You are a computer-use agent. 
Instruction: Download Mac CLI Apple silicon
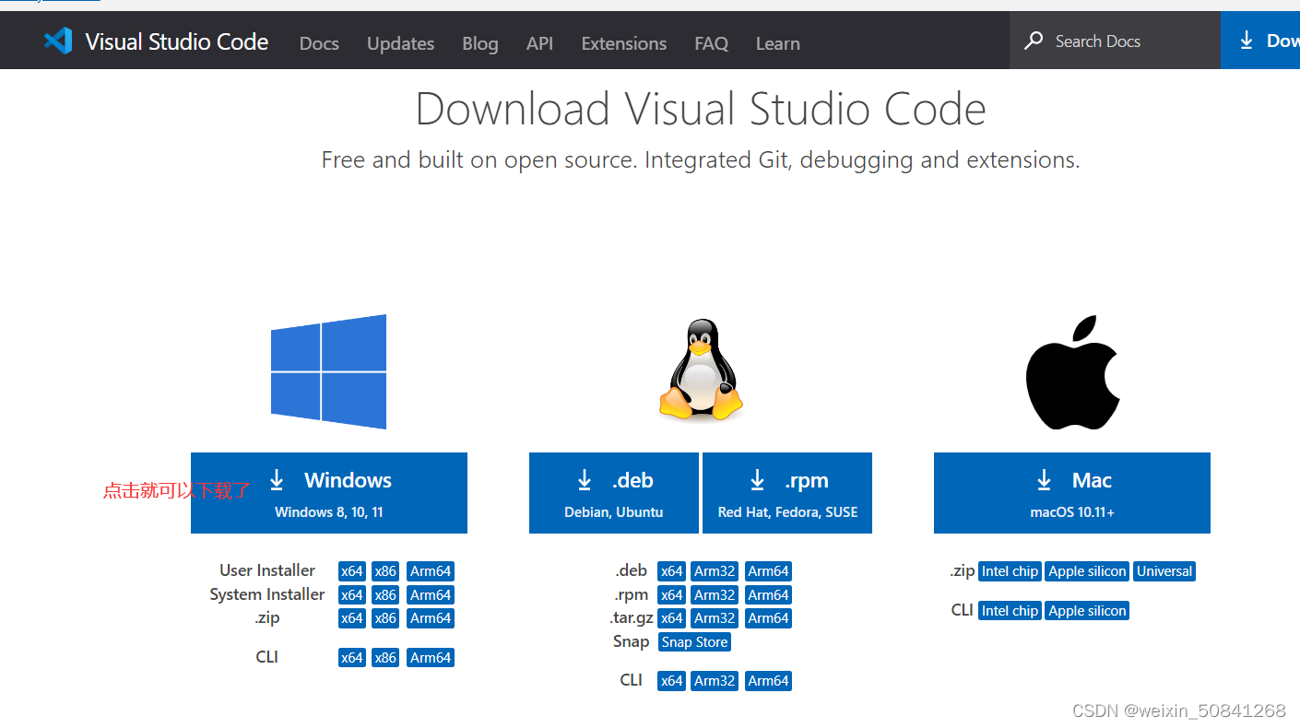[1087, 611]
